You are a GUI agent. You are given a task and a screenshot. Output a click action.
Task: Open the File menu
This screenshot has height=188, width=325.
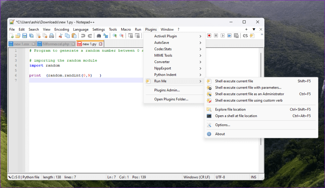coord(12,29)
